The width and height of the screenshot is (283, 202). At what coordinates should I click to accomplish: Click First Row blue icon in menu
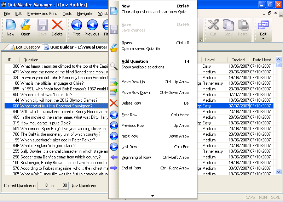[x=114, y=115]
